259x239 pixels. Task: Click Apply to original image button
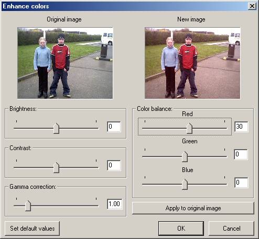click(193, 208)
